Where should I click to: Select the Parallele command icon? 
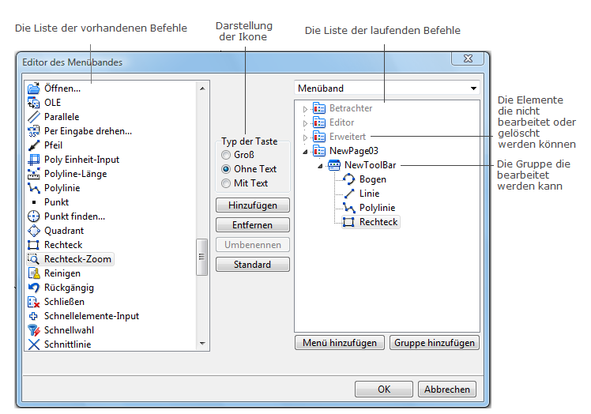pyautogui.click(x=34, y=117)
